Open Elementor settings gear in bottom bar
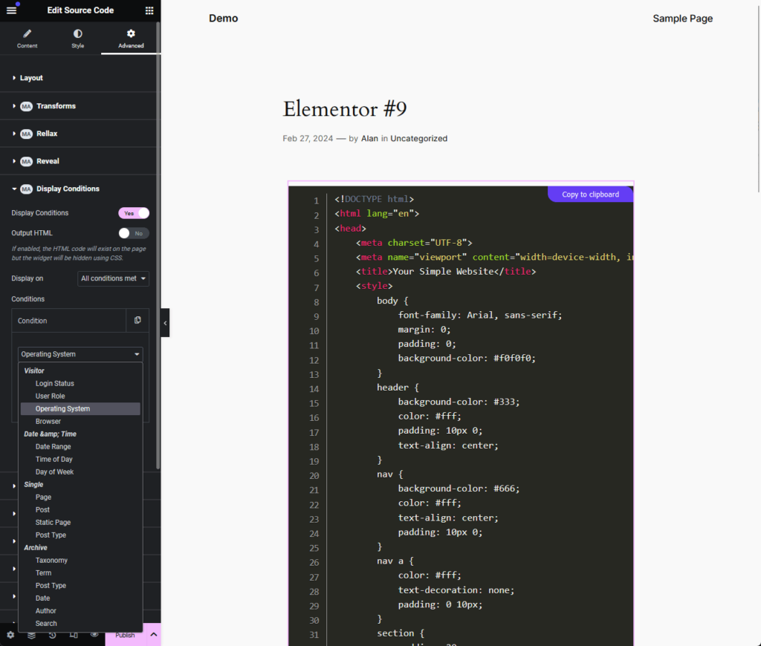The width and height of the screenshot is (761, 646). pos(10,635)
